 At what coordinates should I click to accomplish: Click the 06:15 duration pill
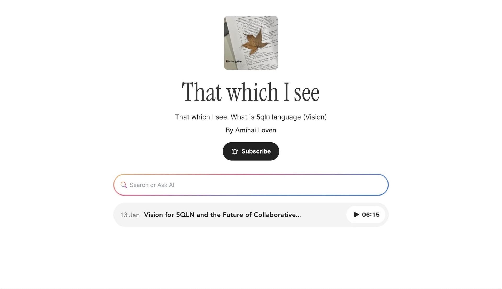tap(366, 215)
